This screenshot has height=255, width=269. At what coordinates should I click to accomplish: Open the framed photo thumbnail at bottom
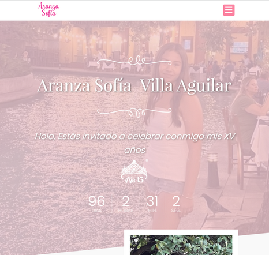[181, 242]
